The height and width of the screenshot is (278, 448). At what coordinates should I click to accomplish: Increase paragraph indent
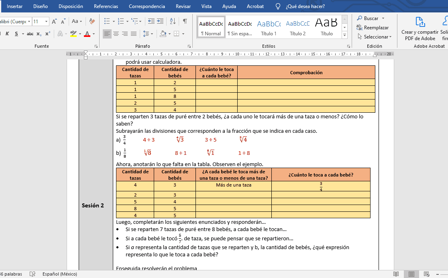point(160,21)
